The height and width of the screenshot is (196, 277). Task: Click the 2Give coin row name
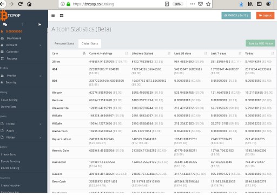point(56,62)
